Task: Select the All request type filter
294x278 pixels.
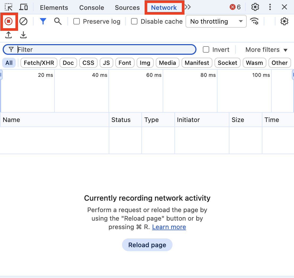Action: coord(9,63)
